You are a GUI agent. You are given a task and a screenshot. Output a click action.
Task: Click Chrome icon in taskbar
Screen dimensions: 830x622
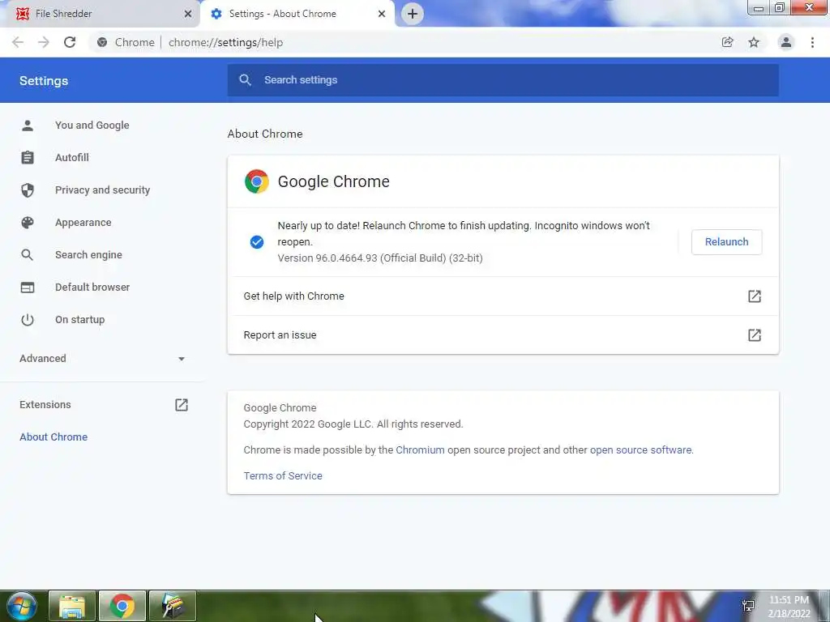[x=122, y=606]
